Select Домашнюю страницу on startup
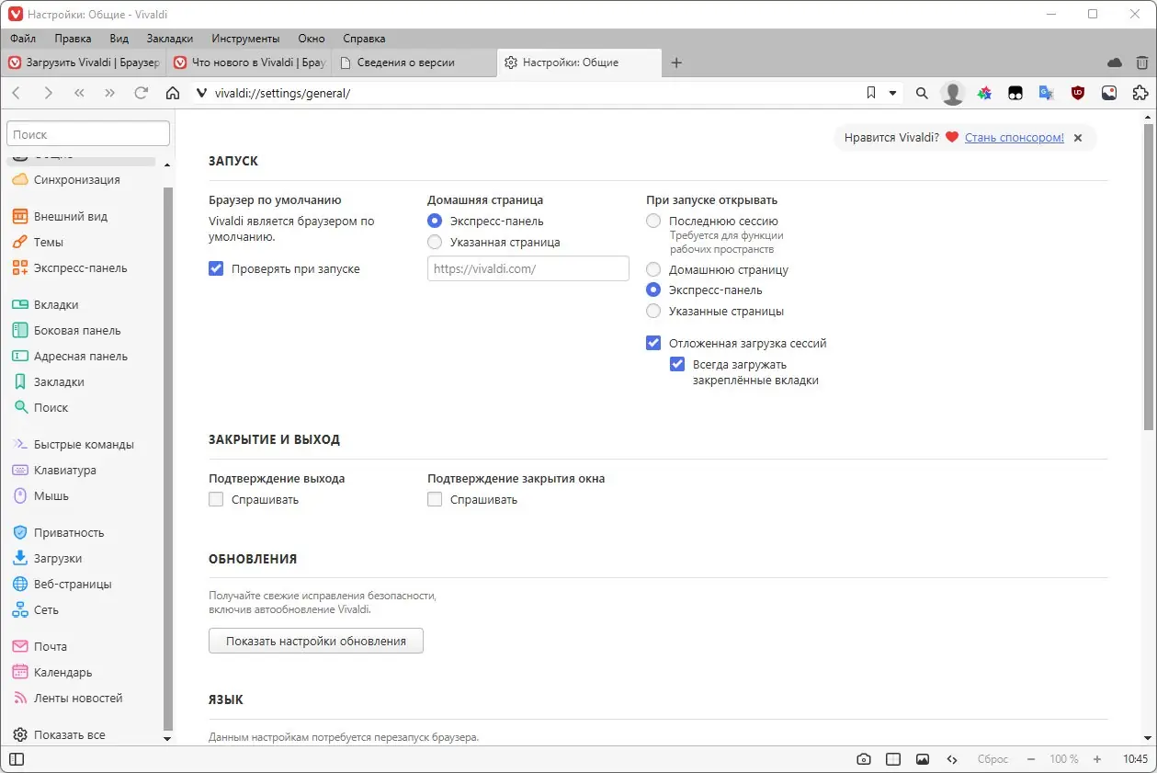This screenshot has height=773, width=1157. click(653, 270)
